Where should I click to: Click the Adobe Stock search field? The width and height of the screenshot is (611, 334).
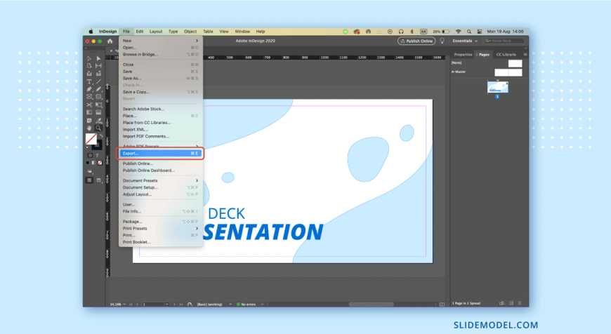(504, 41)
